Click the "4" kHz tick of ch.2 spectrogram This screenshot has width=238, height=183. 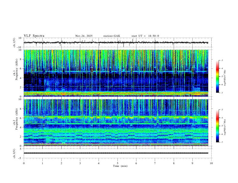pos(21,127)
